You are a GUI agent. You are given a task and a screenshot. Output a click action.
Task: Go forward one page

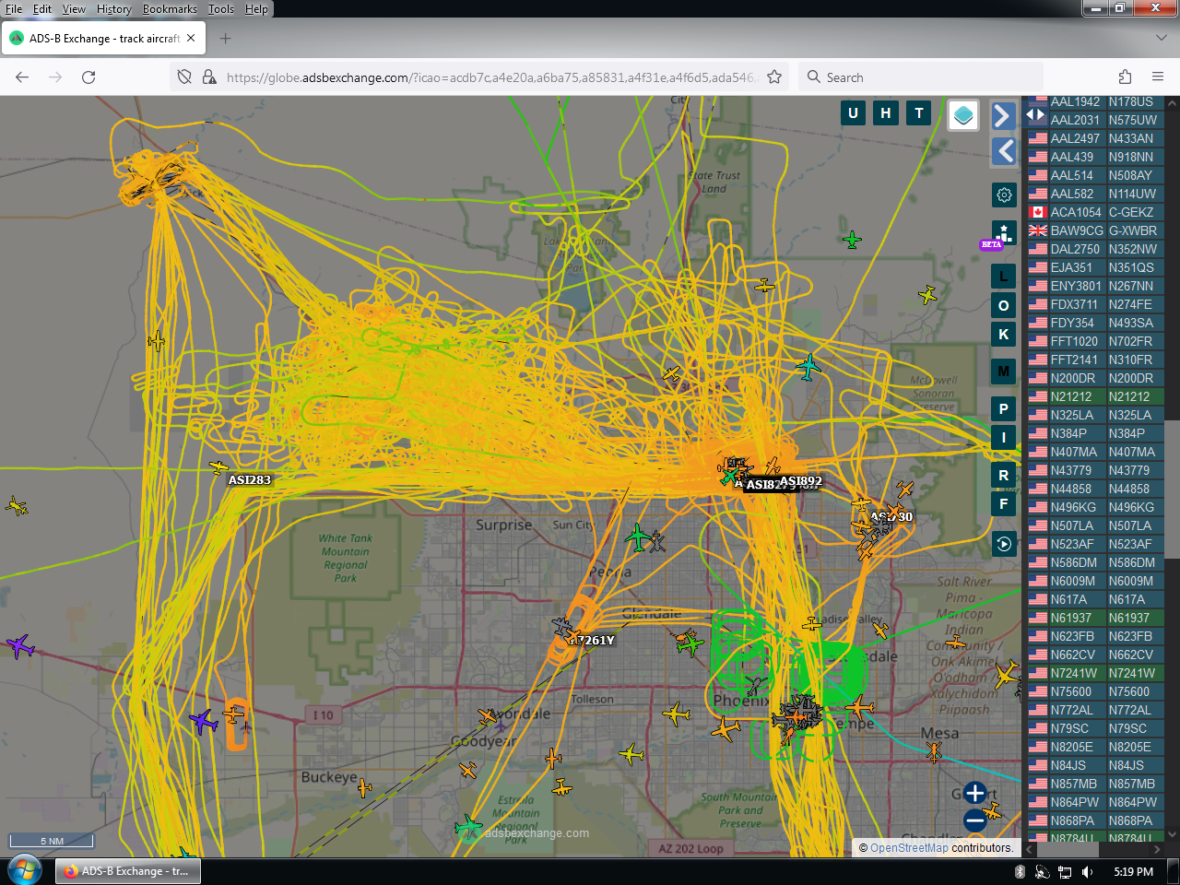(55, 77)
